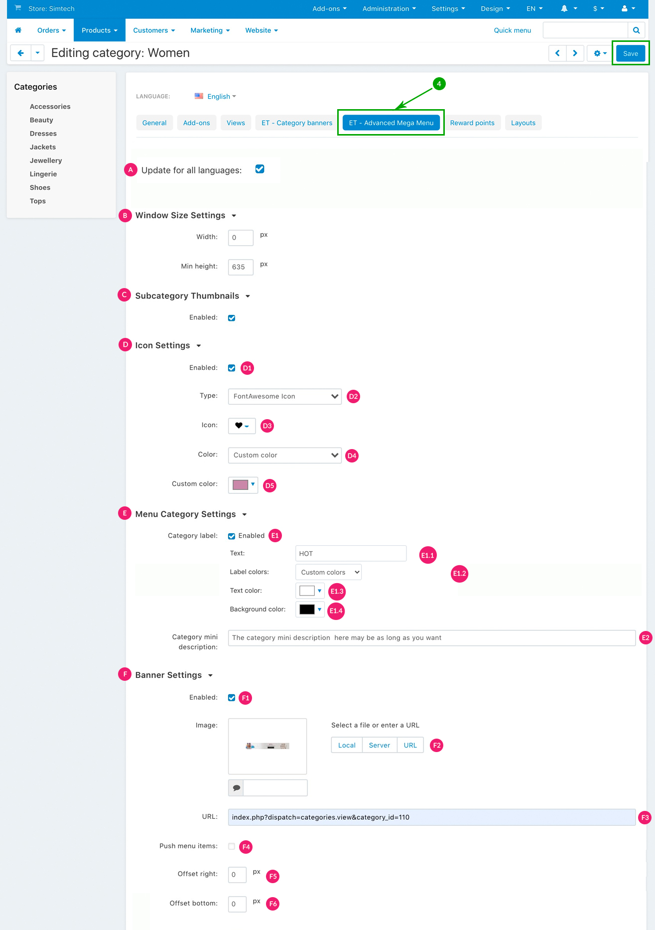Viewport: 655px width, 930px height.
Task: Open the heart icon picker
Action: point(242,426)
